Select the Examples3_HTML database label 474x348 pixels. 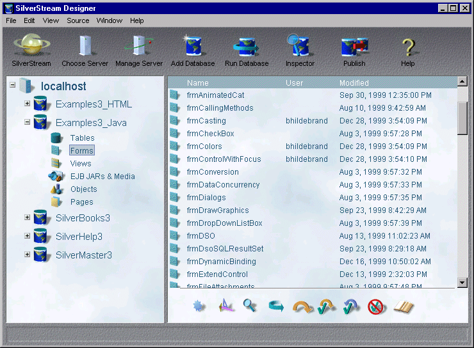tap(94, 104)
